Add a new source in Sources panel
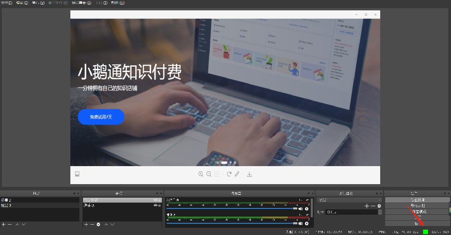451x235 pixels. 86,224
